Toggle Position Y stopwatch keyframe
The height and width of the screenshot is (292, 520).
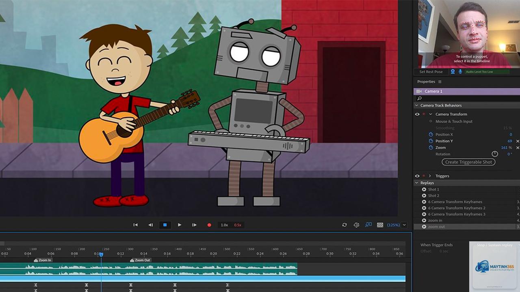[x=431, y=141]
